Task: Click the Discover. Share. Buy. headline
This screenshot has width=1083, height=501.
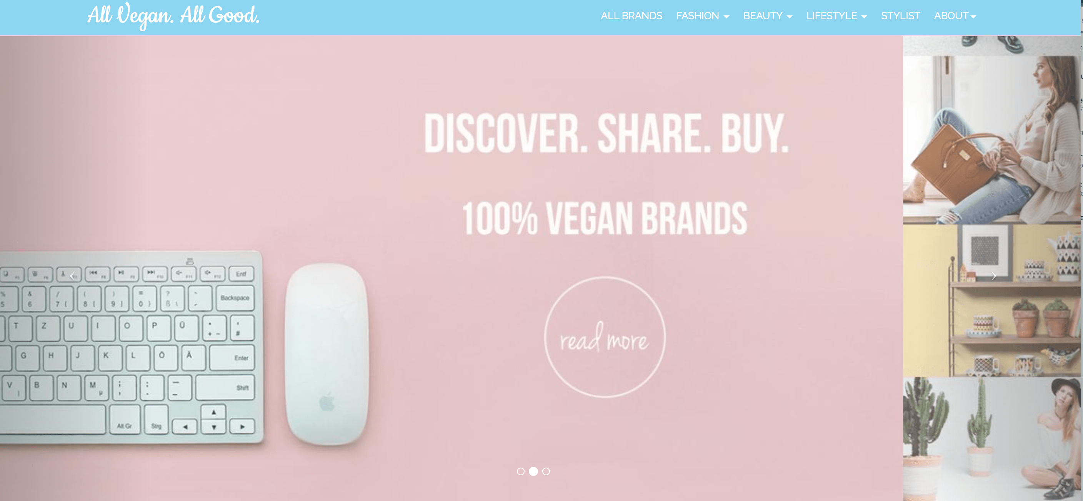Action: [x=606, y=133]
